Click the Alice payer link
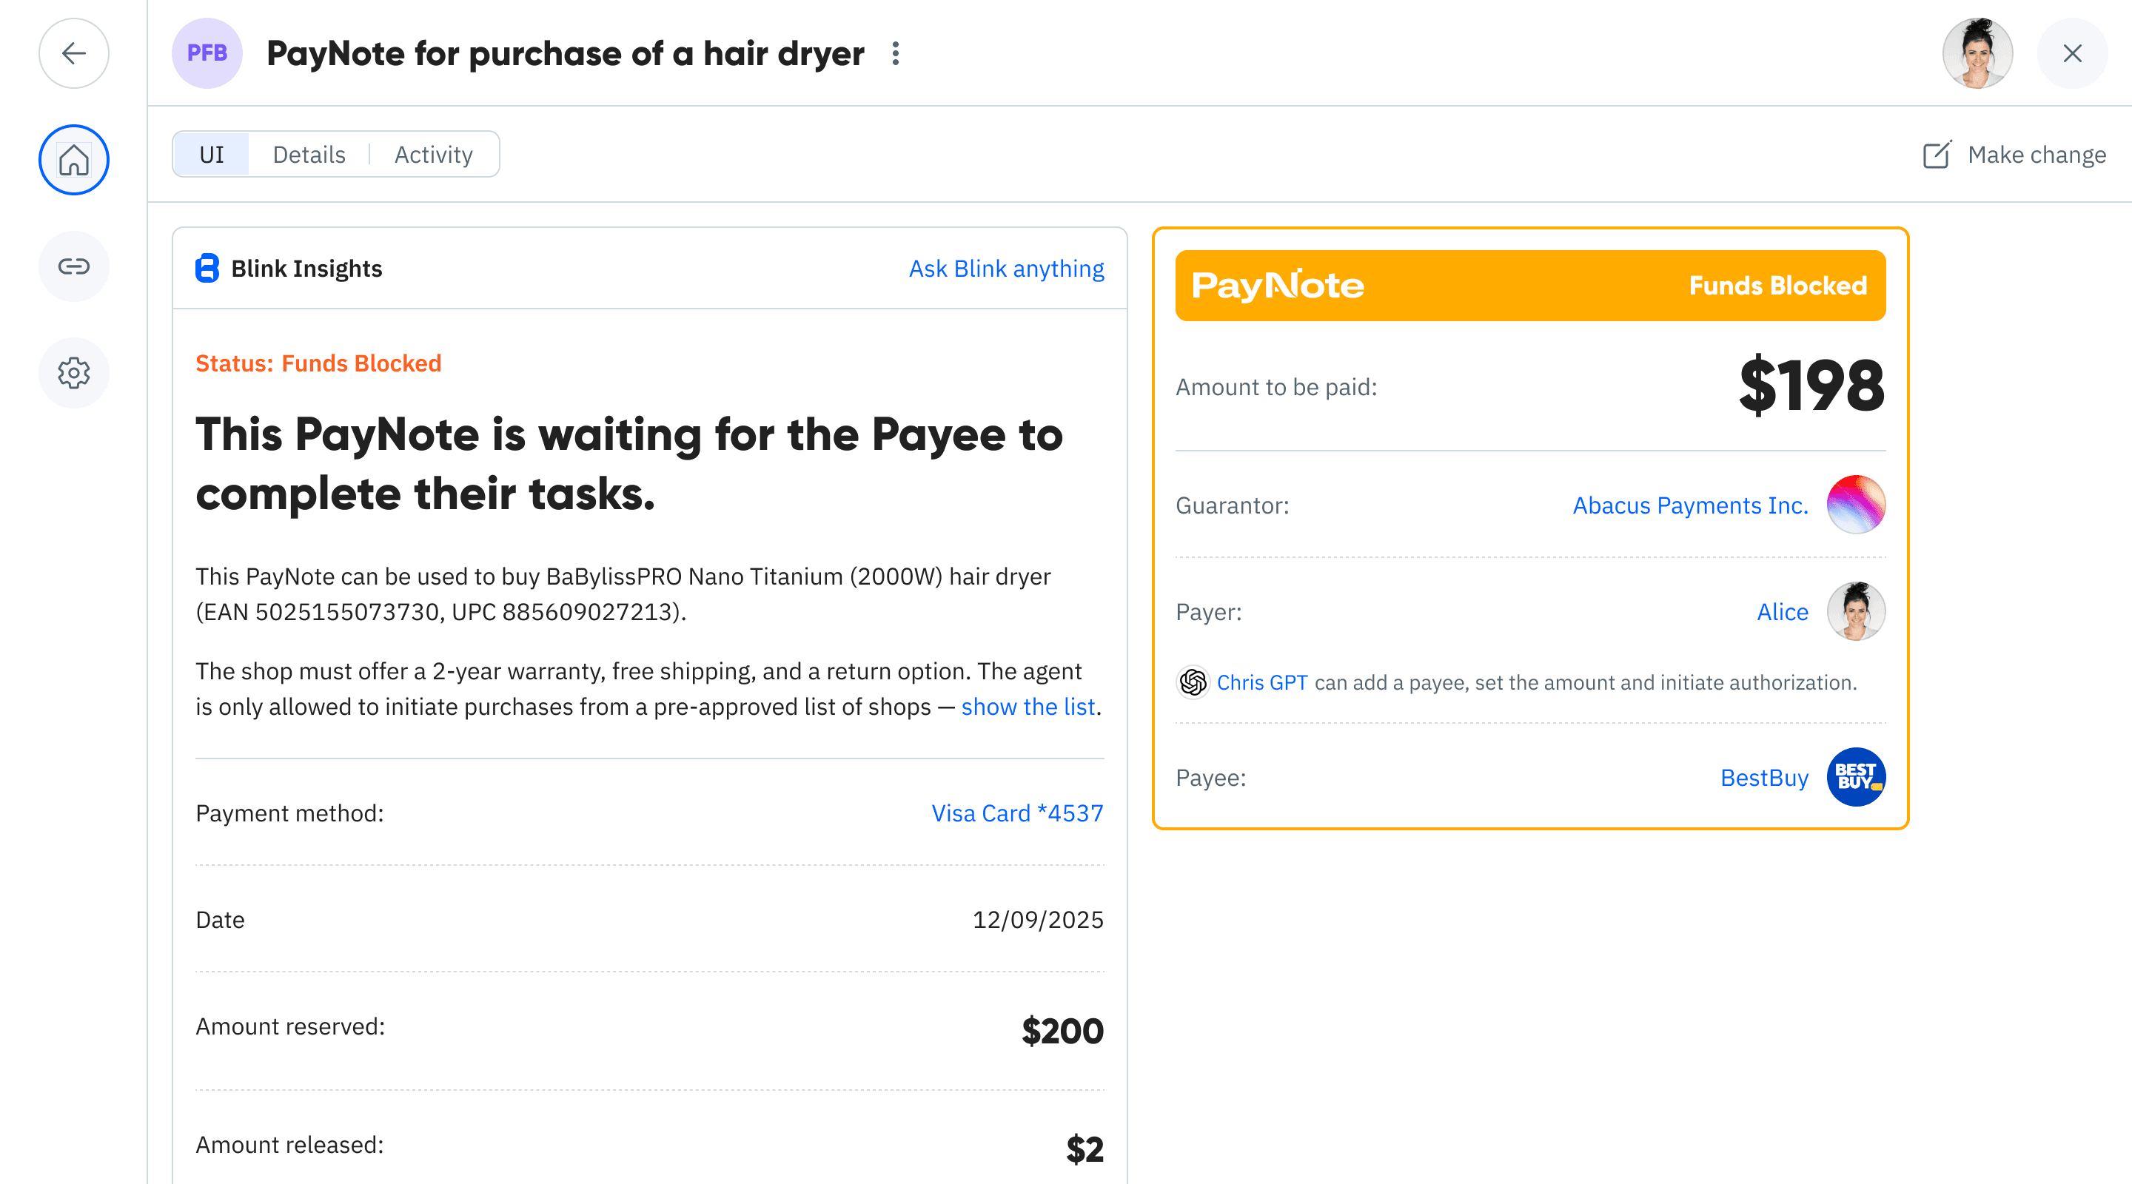Screen dimensions: 2132x1184 (x=1782, y=611)
